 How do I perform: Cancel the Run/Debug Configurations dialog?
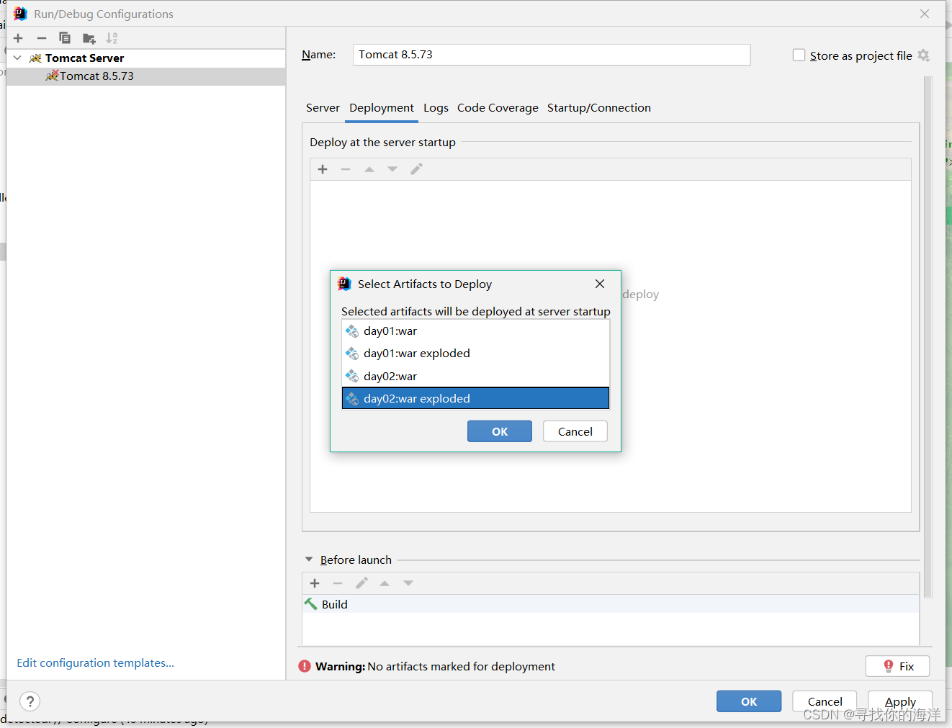825,701
